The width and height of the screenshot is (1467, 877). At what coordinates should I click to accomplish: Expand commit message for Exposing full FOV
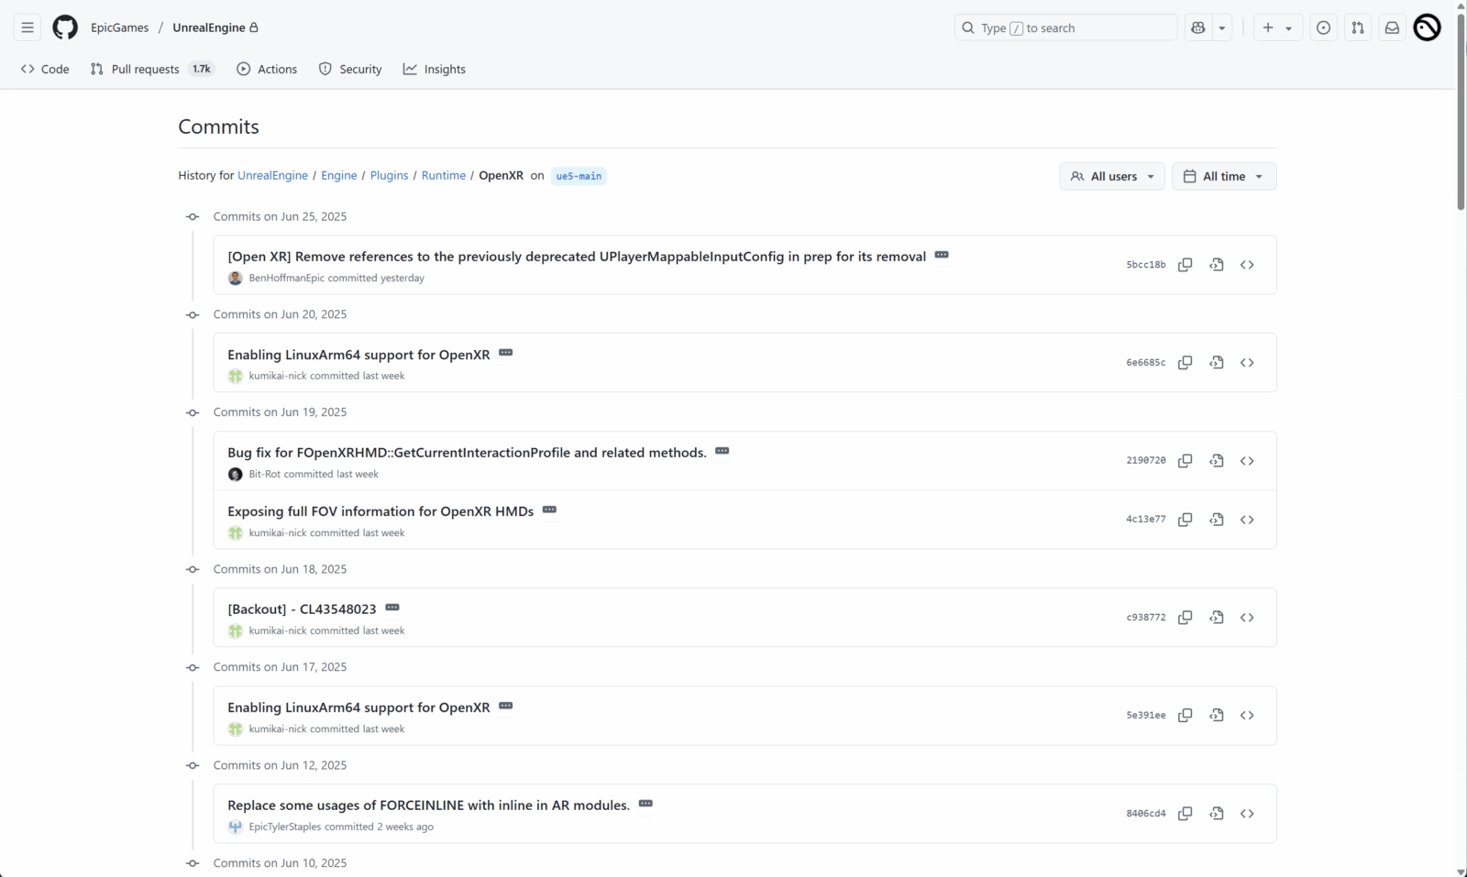pos(549,510)
